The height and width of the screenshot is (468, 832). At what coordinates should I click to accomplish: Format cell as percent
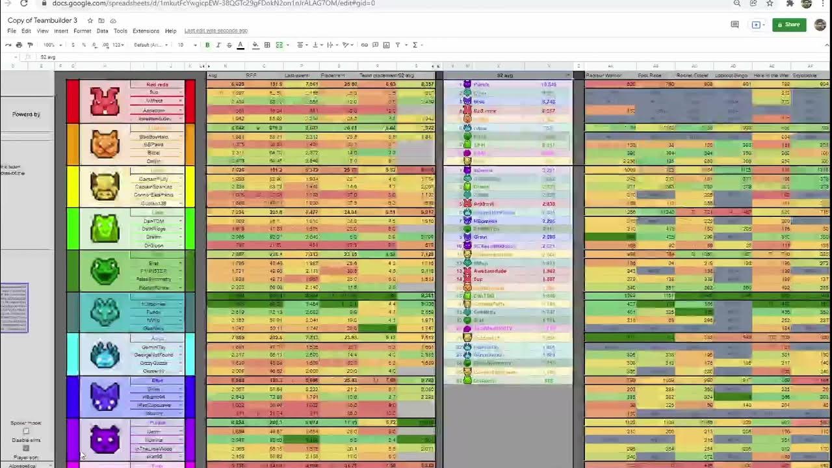point(84,45)
